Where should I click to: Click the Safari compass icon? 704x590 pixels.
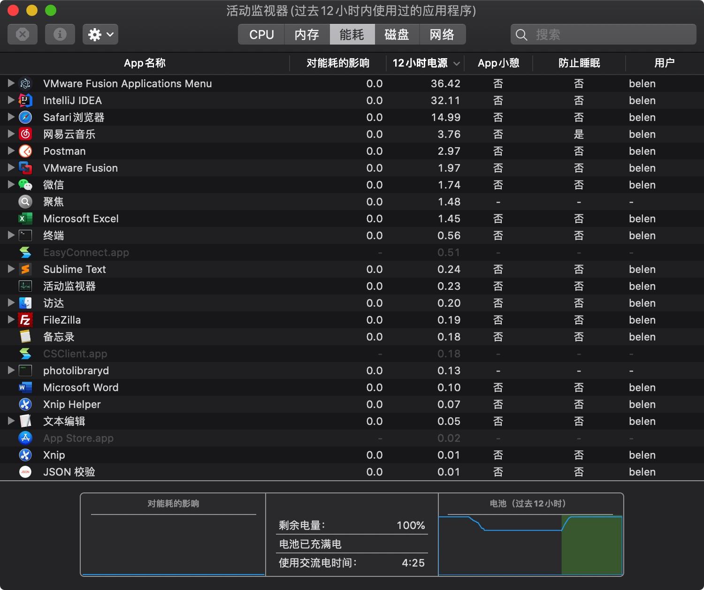tap(25, 117)
